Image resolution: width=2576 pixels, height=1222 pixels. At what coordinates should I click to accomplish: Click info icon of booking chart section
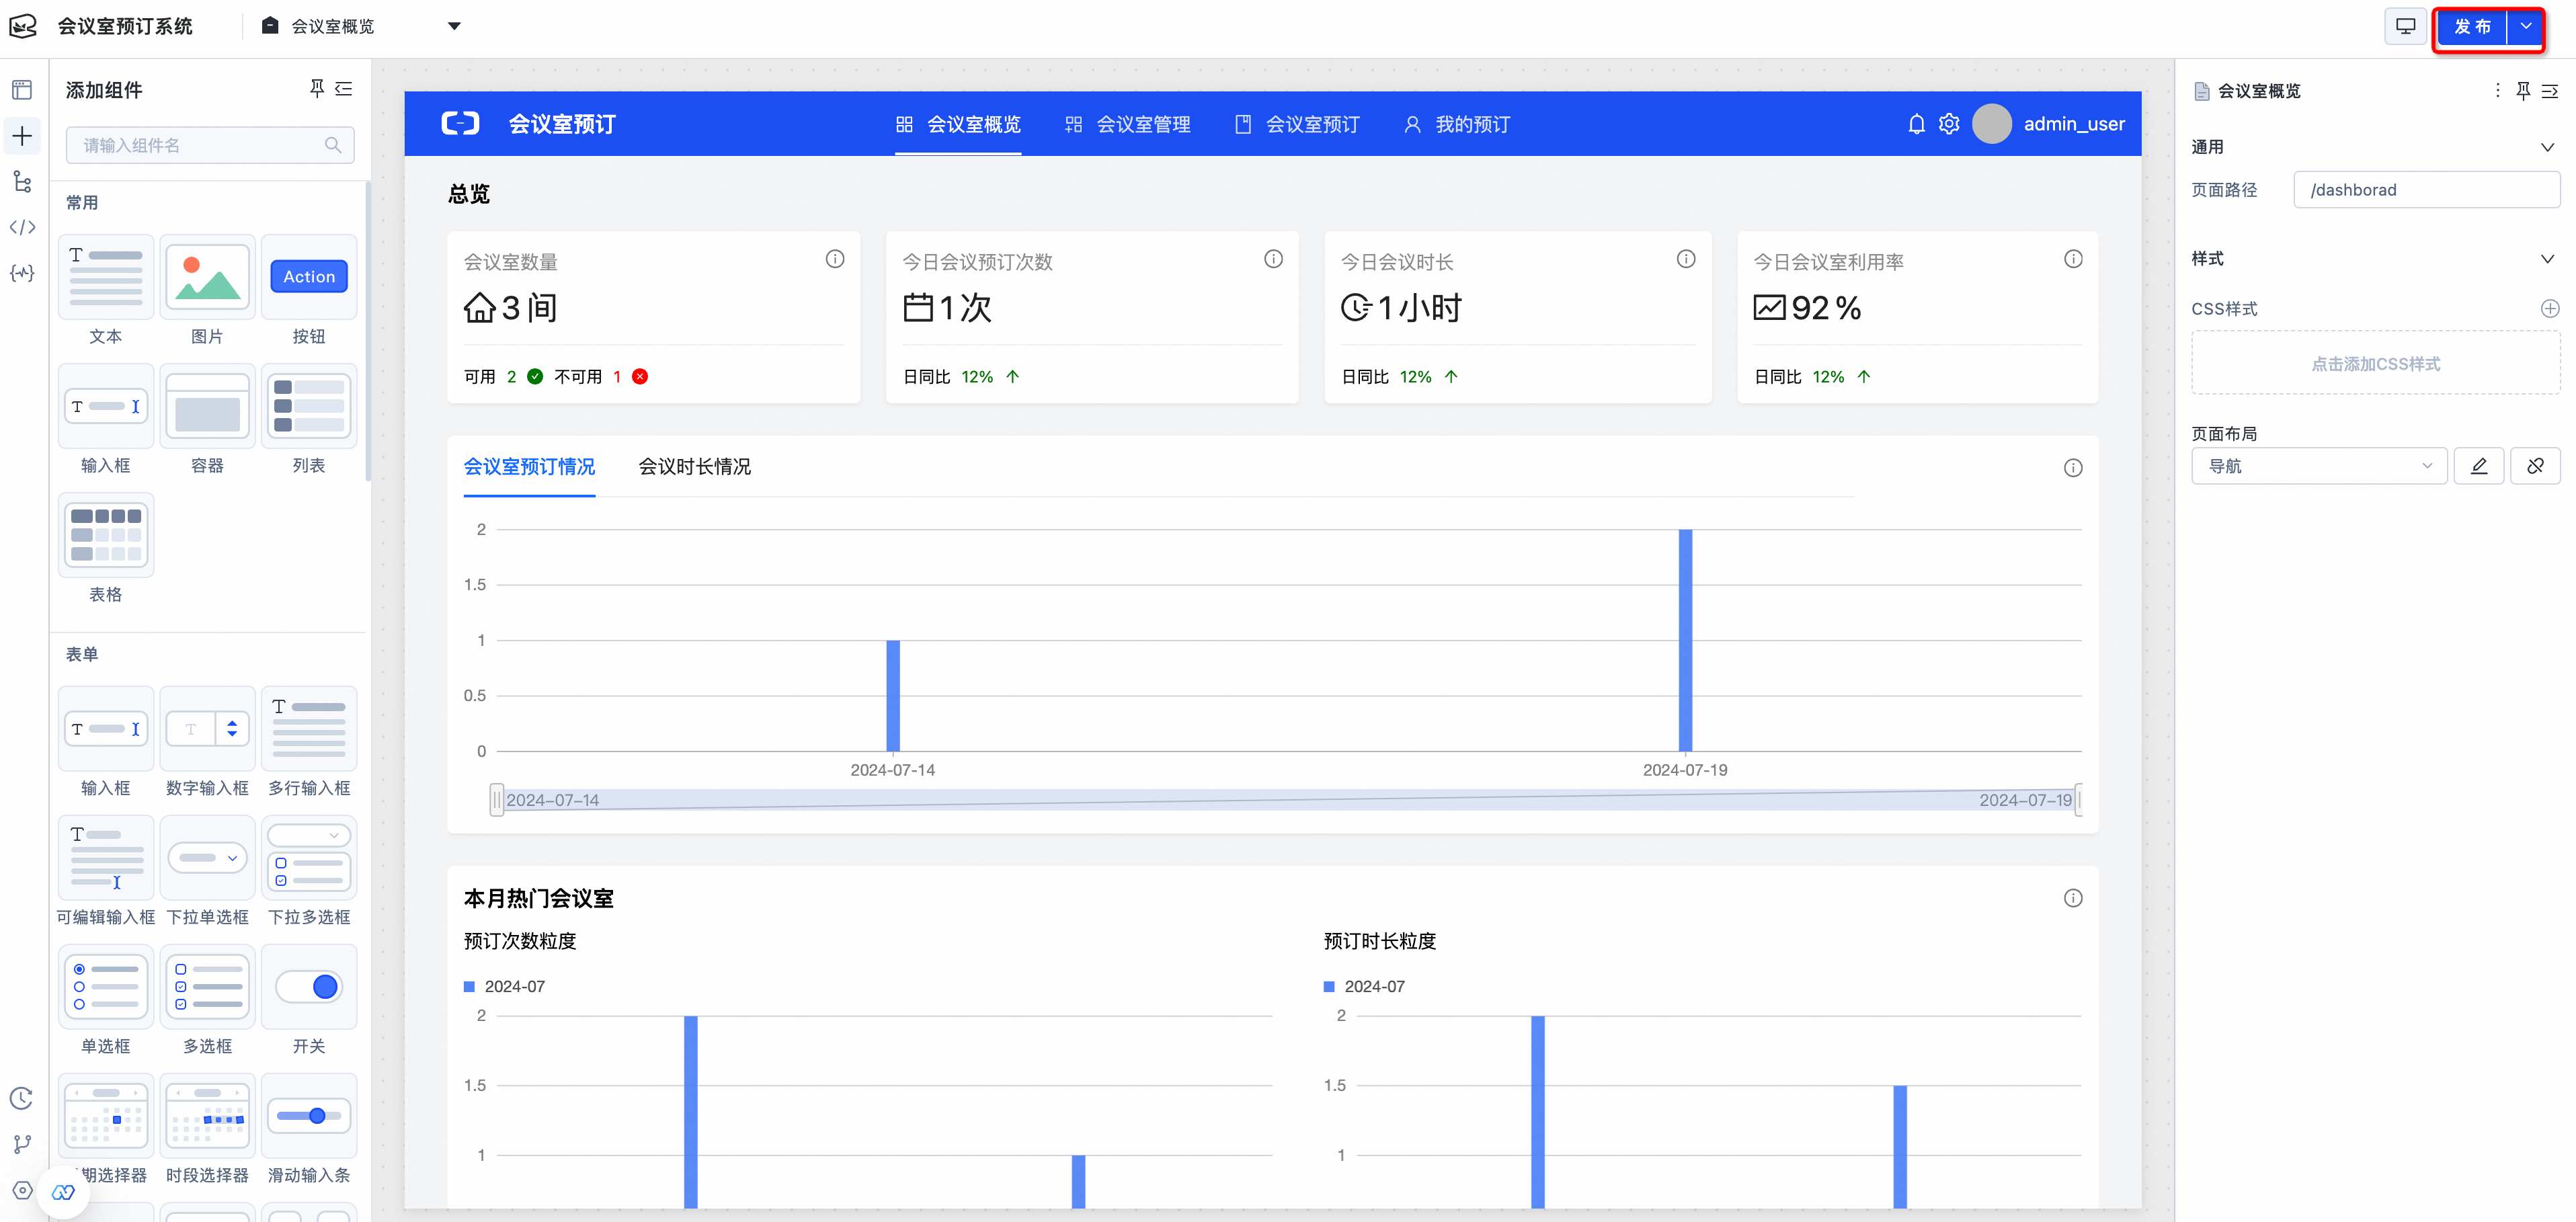[x=2073, y=468]
